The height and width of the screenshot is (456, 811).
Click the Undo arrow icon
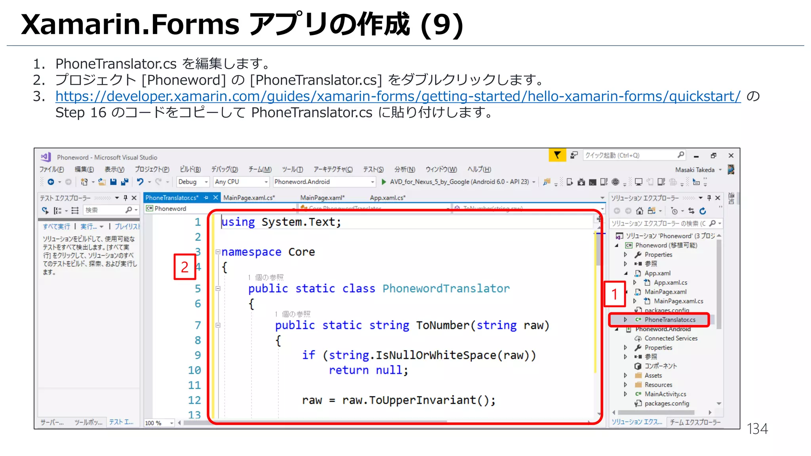coord(140,182)
